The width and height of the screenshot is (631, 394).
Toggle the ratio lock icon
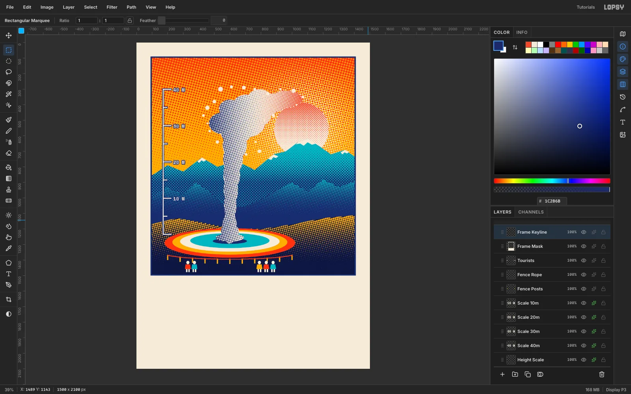pos(130,20)
